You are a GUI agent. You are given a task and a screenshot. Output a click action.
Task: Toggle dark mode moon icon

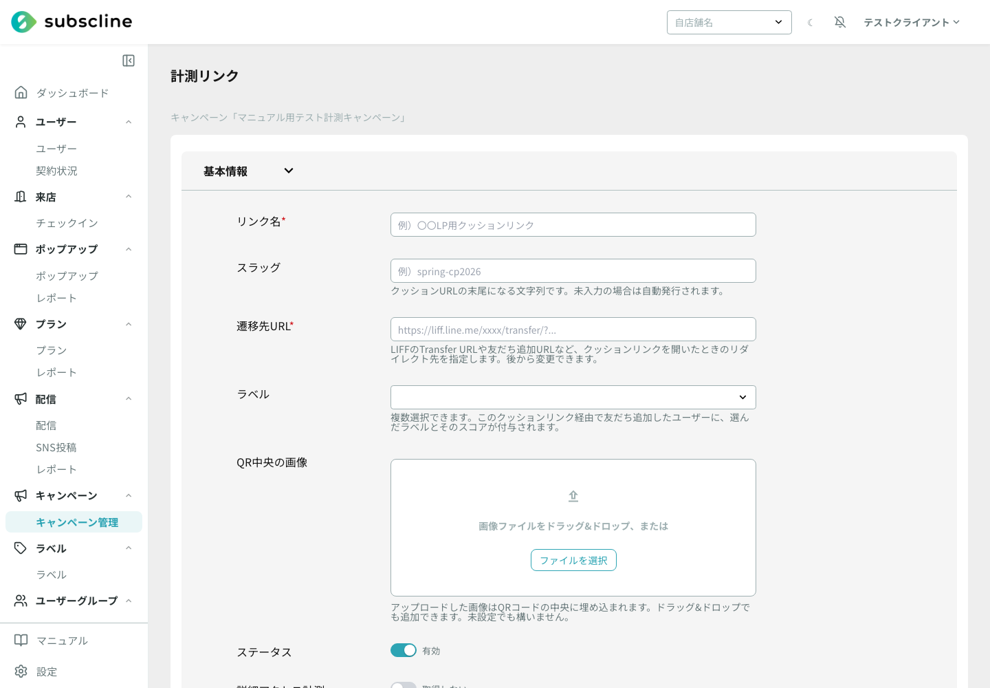[811, 23]
